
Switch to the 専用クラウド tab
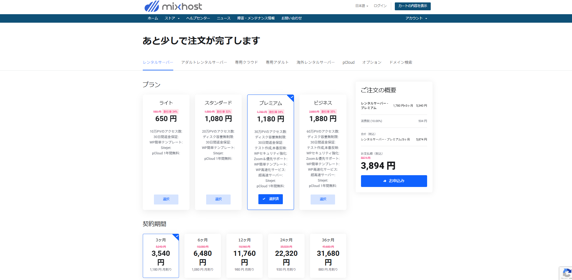(246, 63)
